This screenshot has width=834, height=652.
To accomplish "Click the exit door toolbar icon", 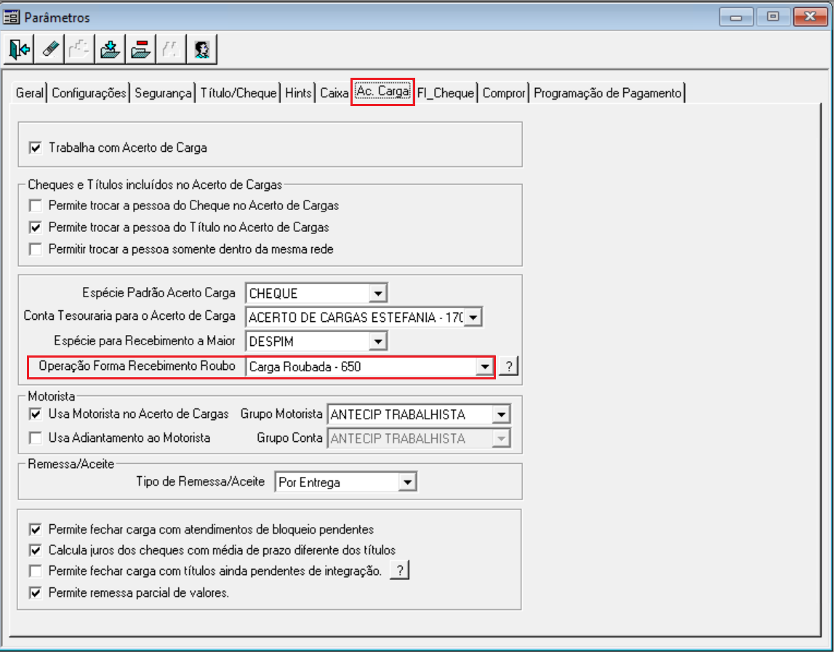I will [19, 49].
